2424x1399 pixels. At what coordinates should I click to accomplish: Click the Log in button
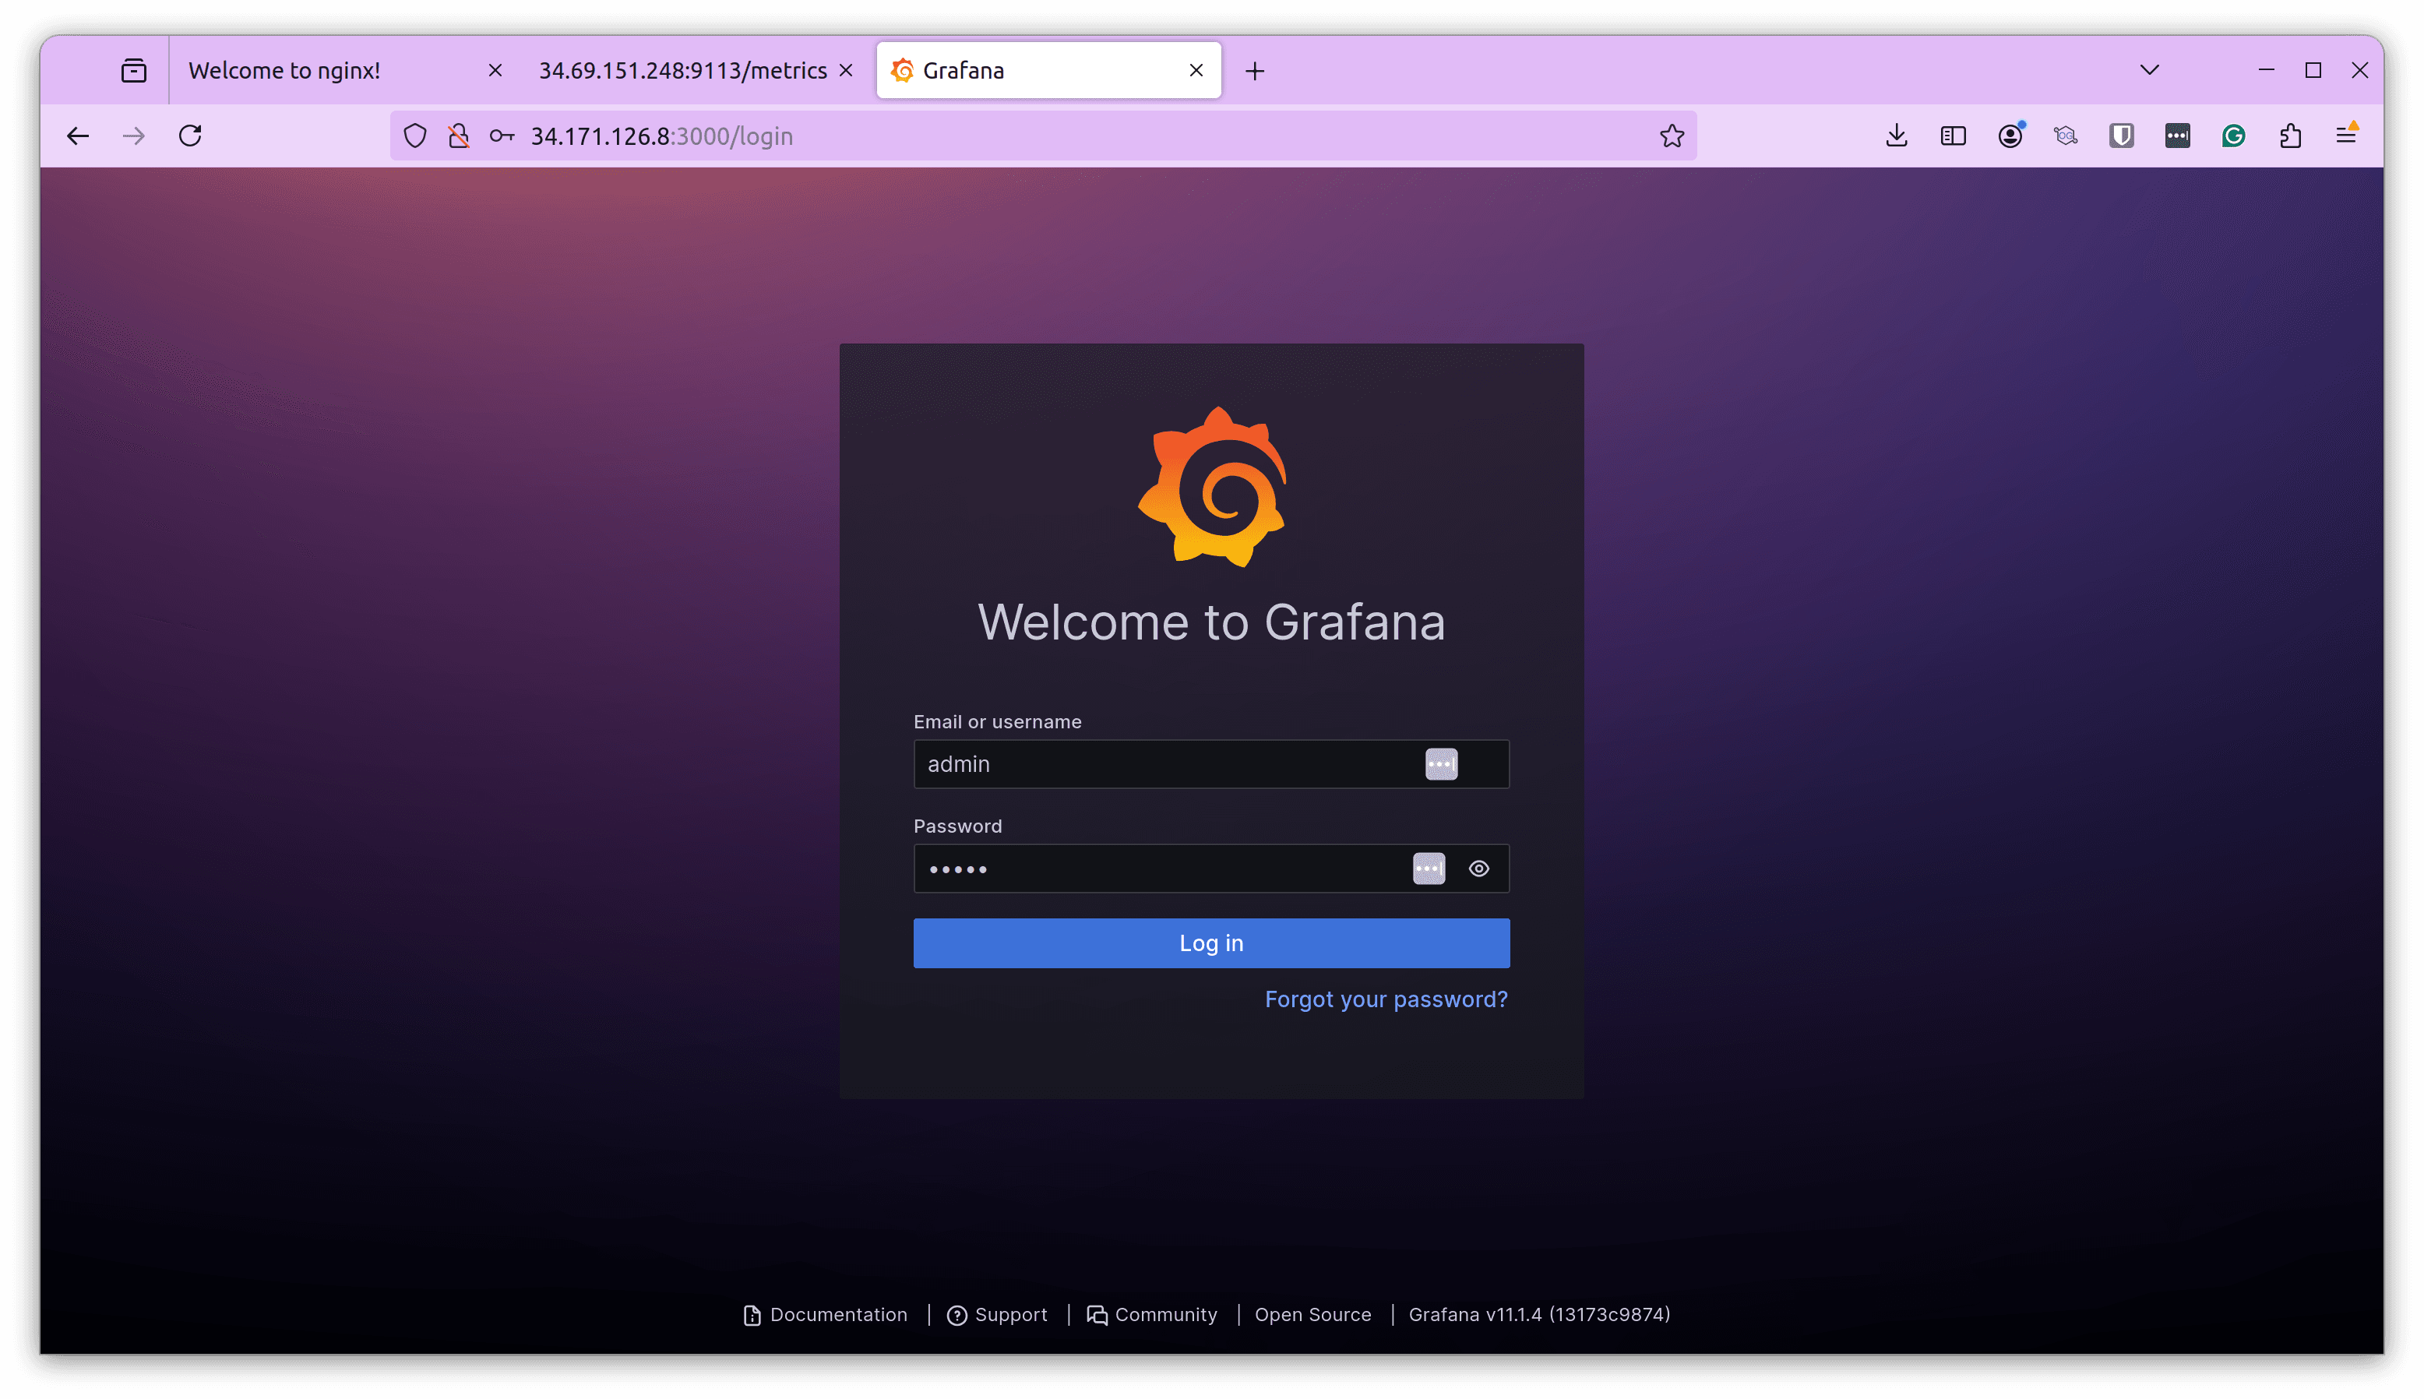1210,943
